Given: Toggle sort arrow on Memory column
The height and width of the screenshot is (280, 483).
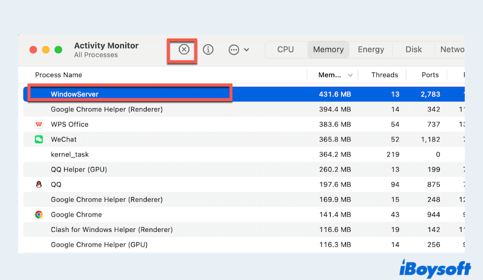Looking at the screenshot, I should click(x=350, y=75).
